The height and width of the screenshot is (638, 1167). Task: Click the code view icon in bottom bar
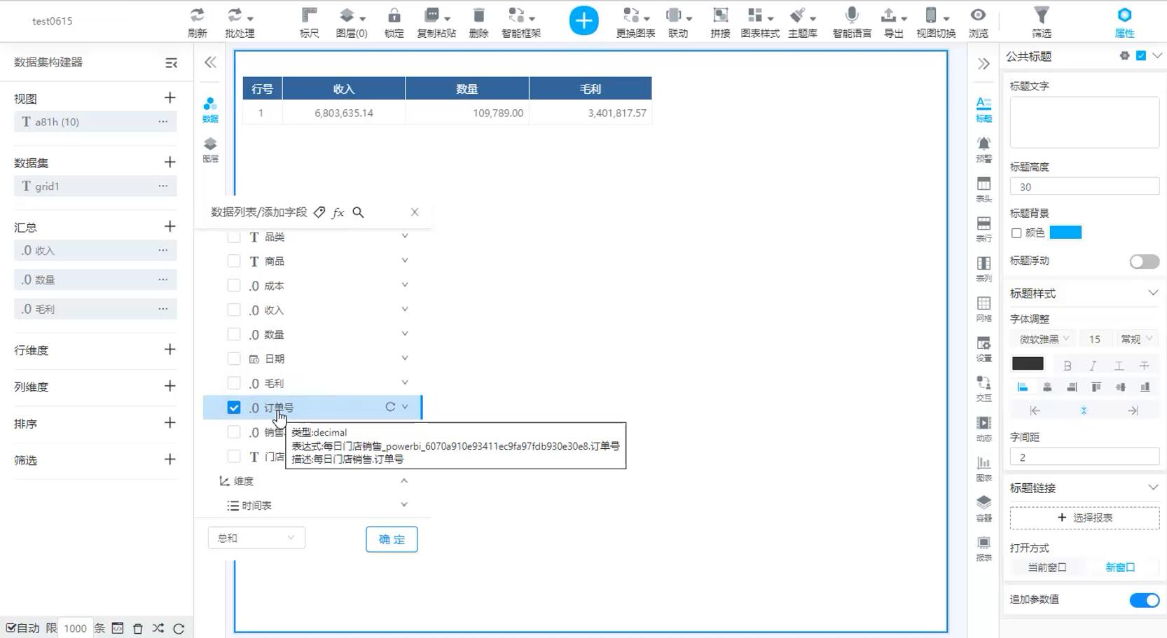click(x=118, y=628)
